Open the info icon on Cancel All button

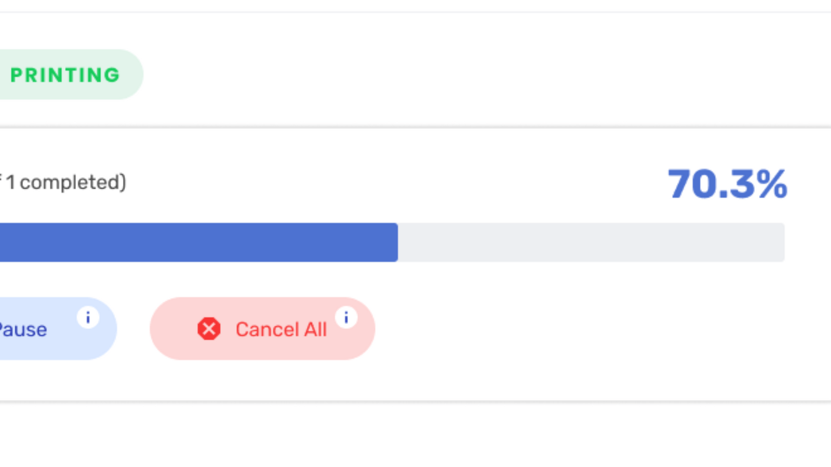pos(346,317)
